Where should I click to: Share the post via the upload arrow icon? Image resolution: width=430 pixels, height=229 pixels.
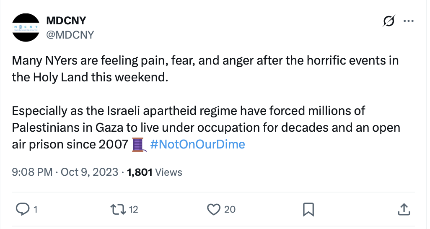pos(403,209)
